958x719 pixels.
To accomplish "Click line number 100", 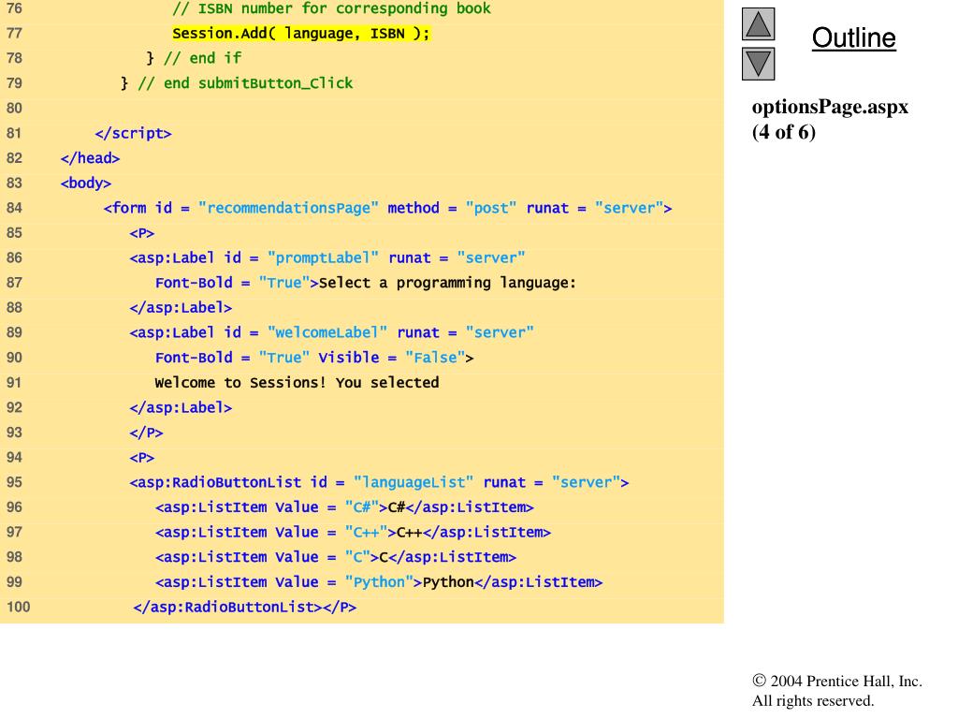I will coord(19,607).
